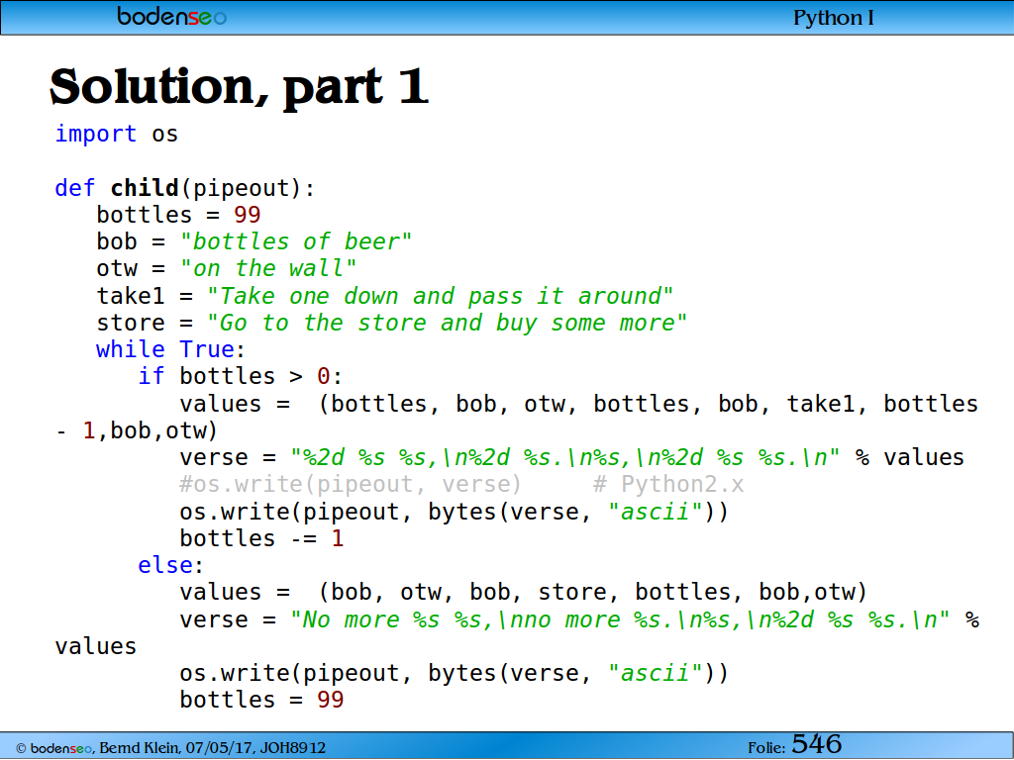
Task: Click the 'No more %s %s' verse string
Action: coord(620,619)
